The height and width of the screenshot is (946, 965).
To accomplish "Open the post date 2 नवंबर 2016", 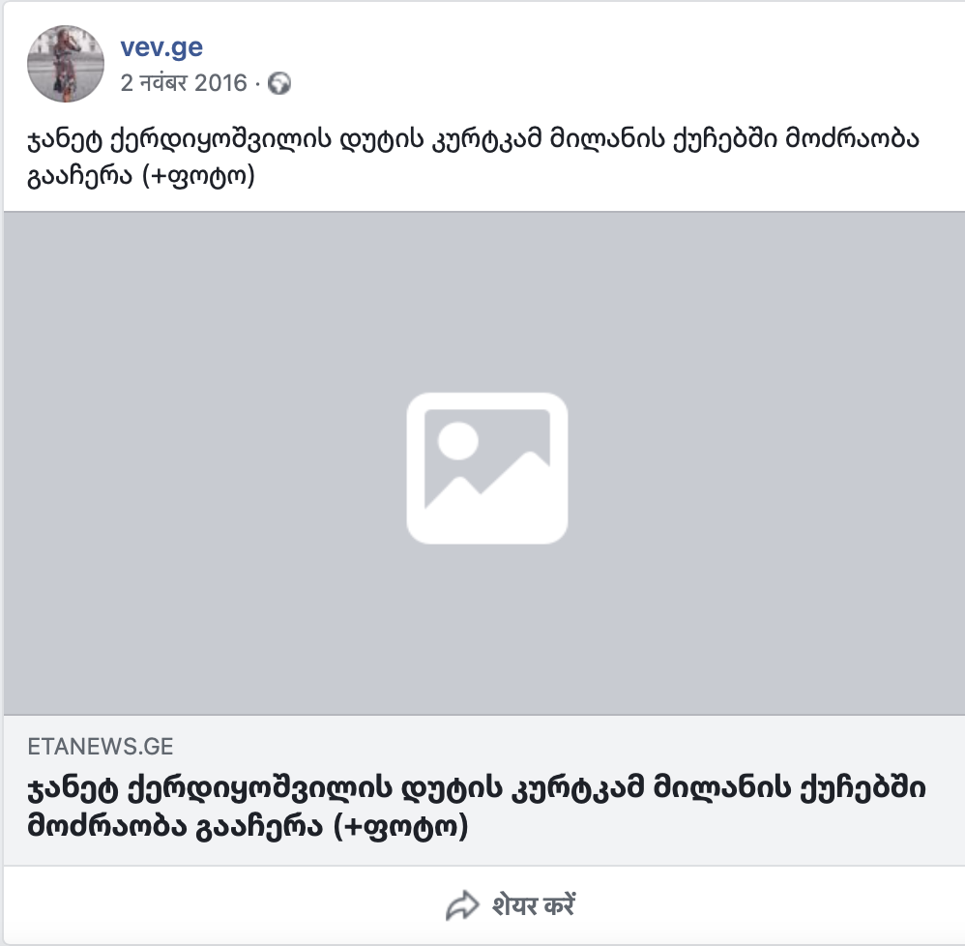I will (184, 83).
